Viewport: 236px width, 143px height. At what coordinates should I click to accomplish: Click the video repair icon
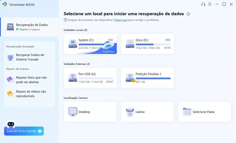click(x=10, y=94)
